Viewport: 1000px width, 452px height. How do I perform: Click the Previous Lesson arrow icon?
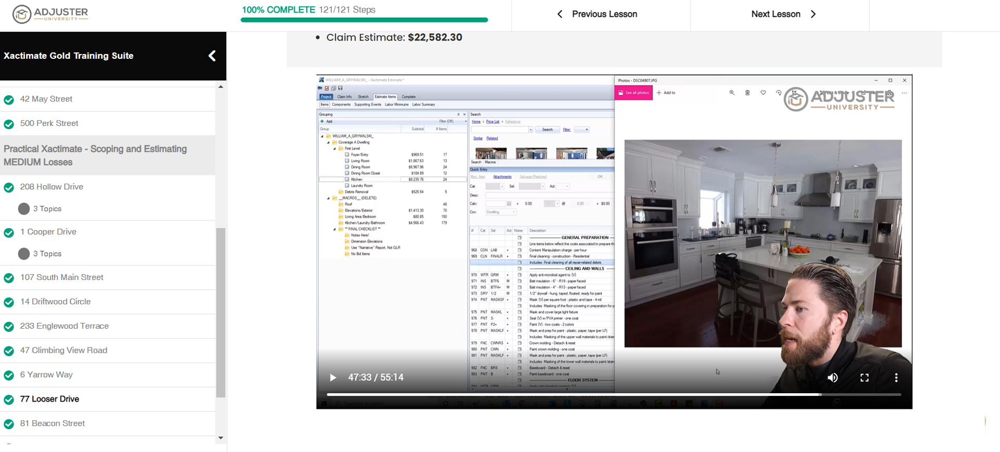tap(560, 14)
